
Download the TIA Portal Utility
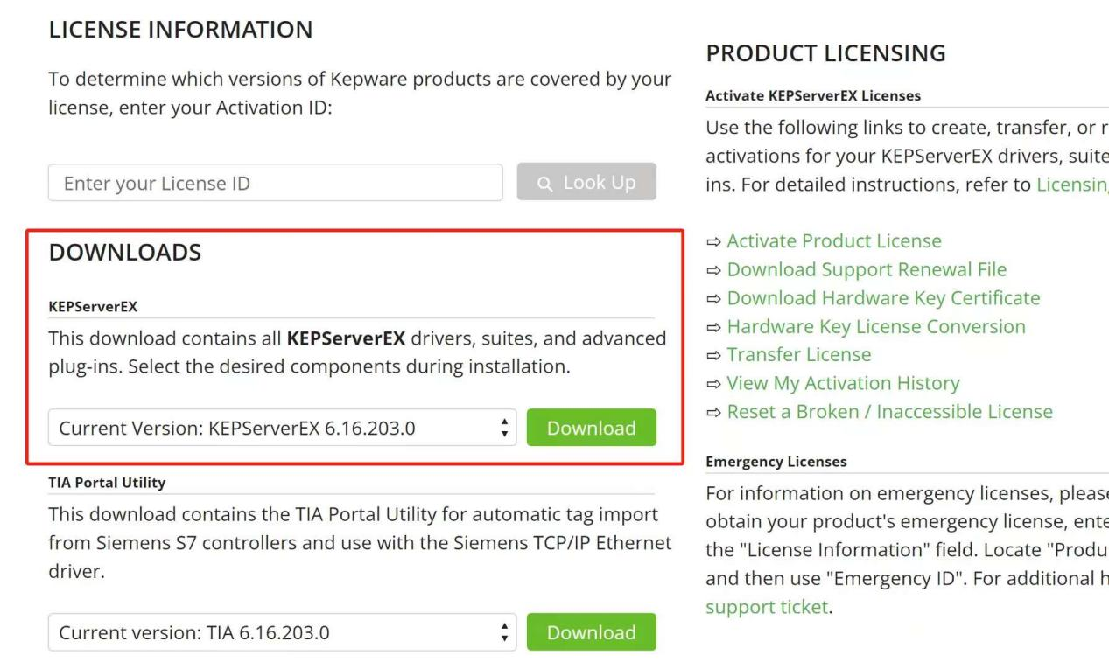click(591, 632)
